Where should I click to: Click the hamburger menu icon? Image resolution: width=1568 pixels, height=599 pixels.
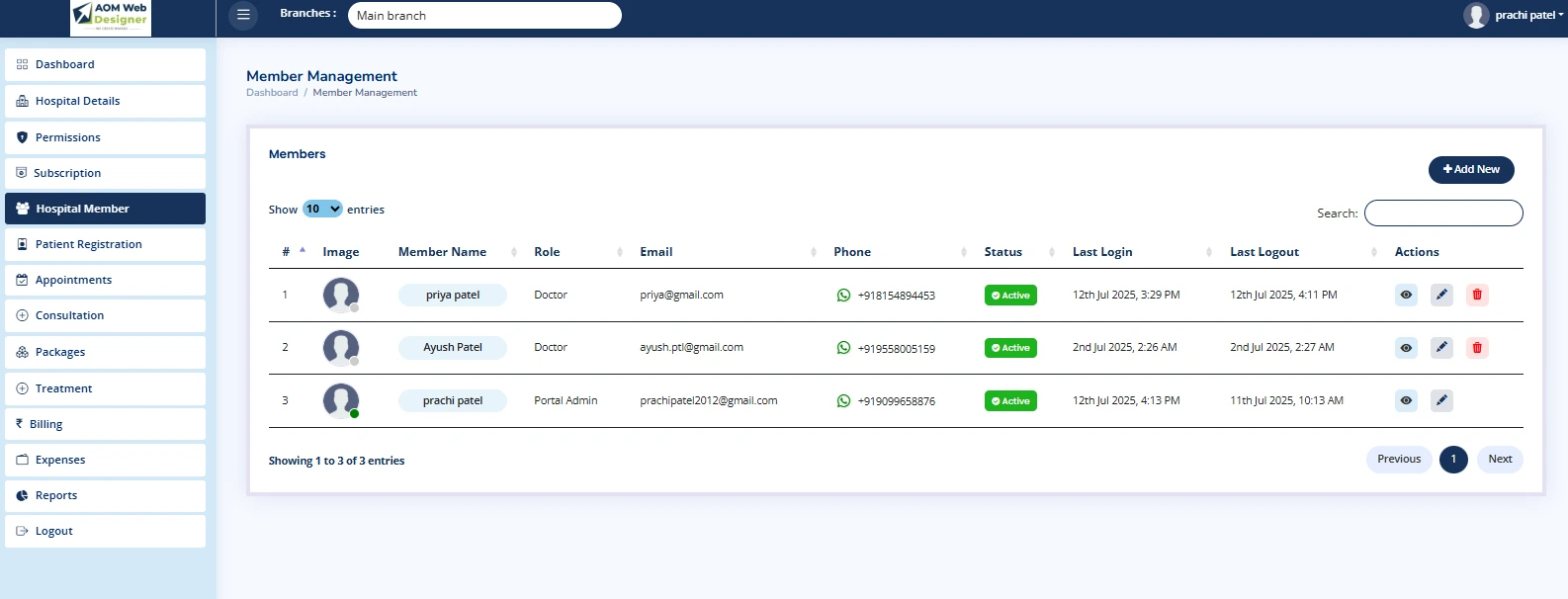coord(243,15)
